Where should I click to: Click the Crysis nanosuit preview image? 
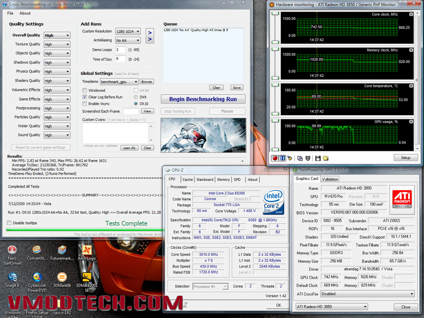click(x=203, y=135)
